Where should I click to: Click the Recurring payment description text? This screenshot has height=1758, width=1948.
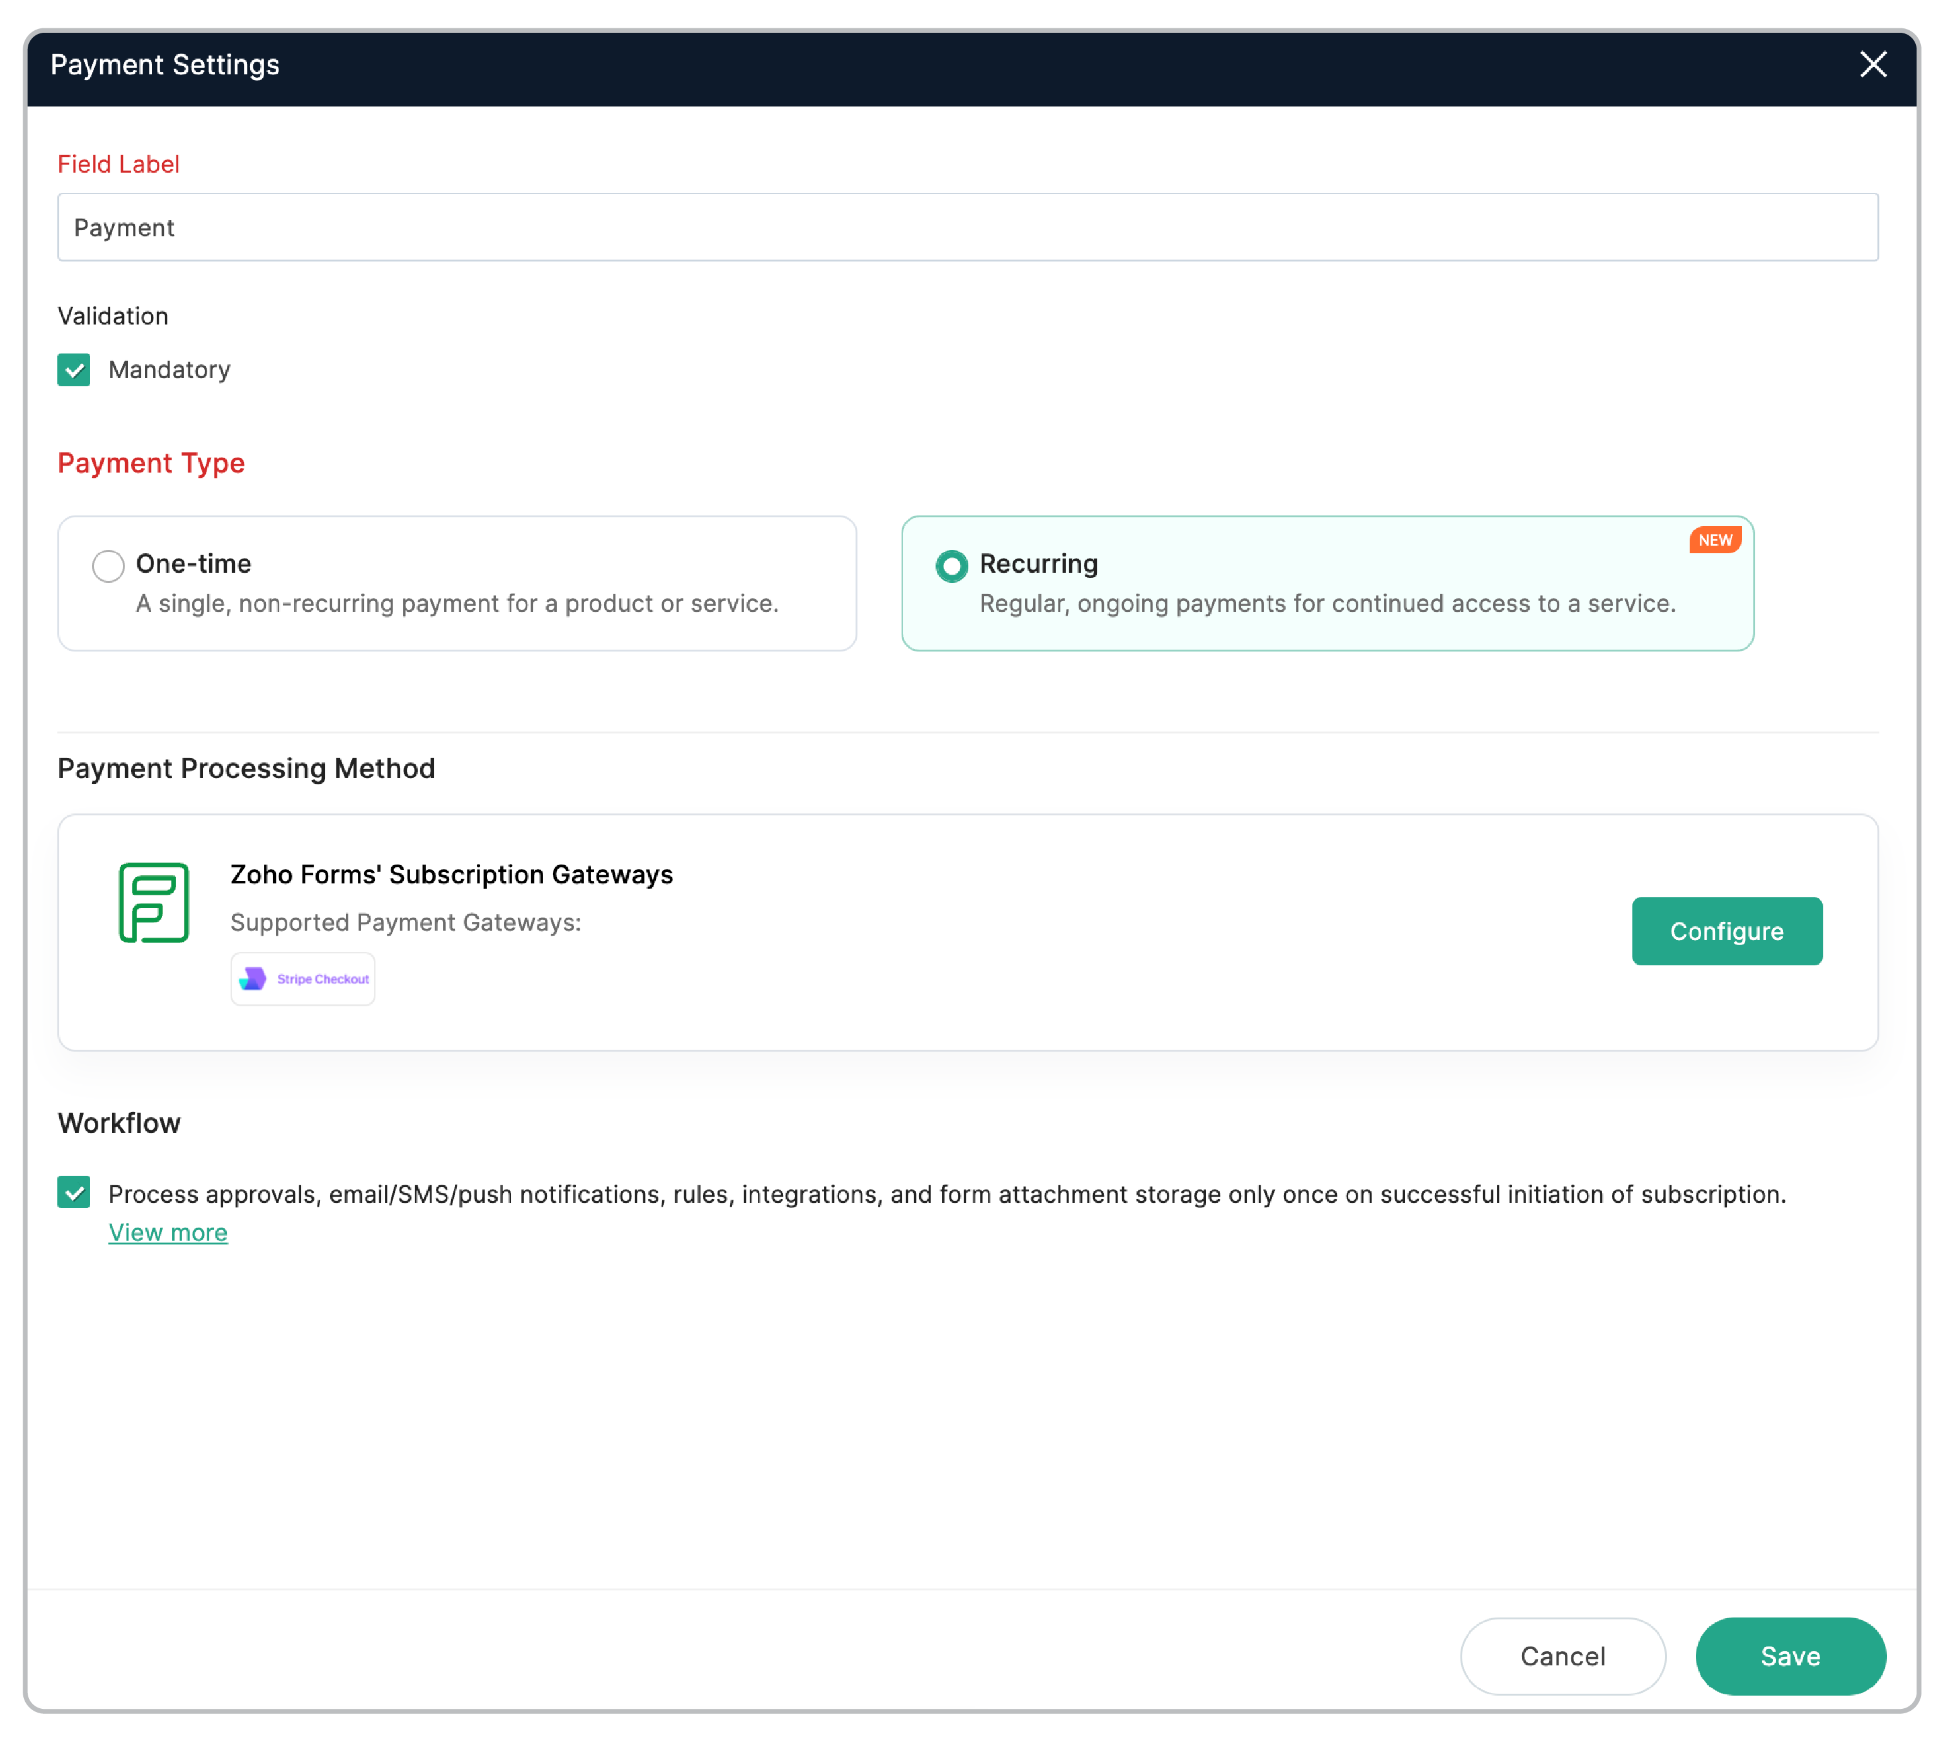coord(1327,604)
